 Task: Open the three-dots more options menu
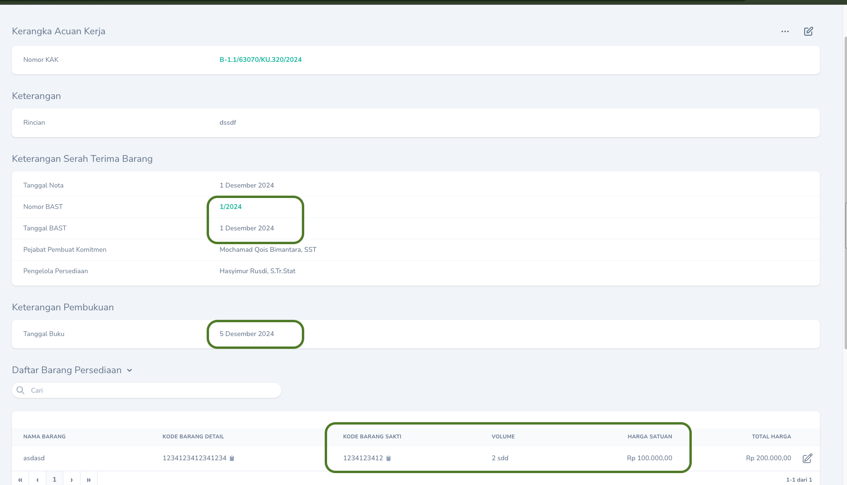785,31
